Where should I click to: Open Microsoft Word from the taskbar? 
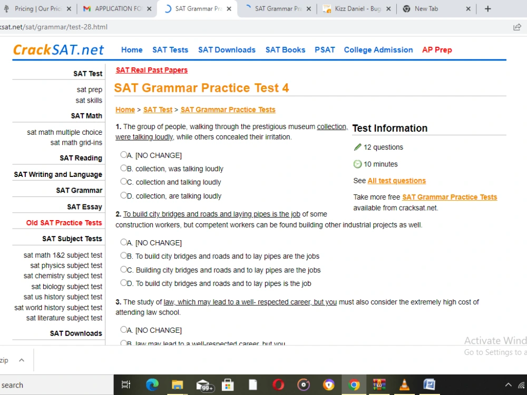coord(429,384)
